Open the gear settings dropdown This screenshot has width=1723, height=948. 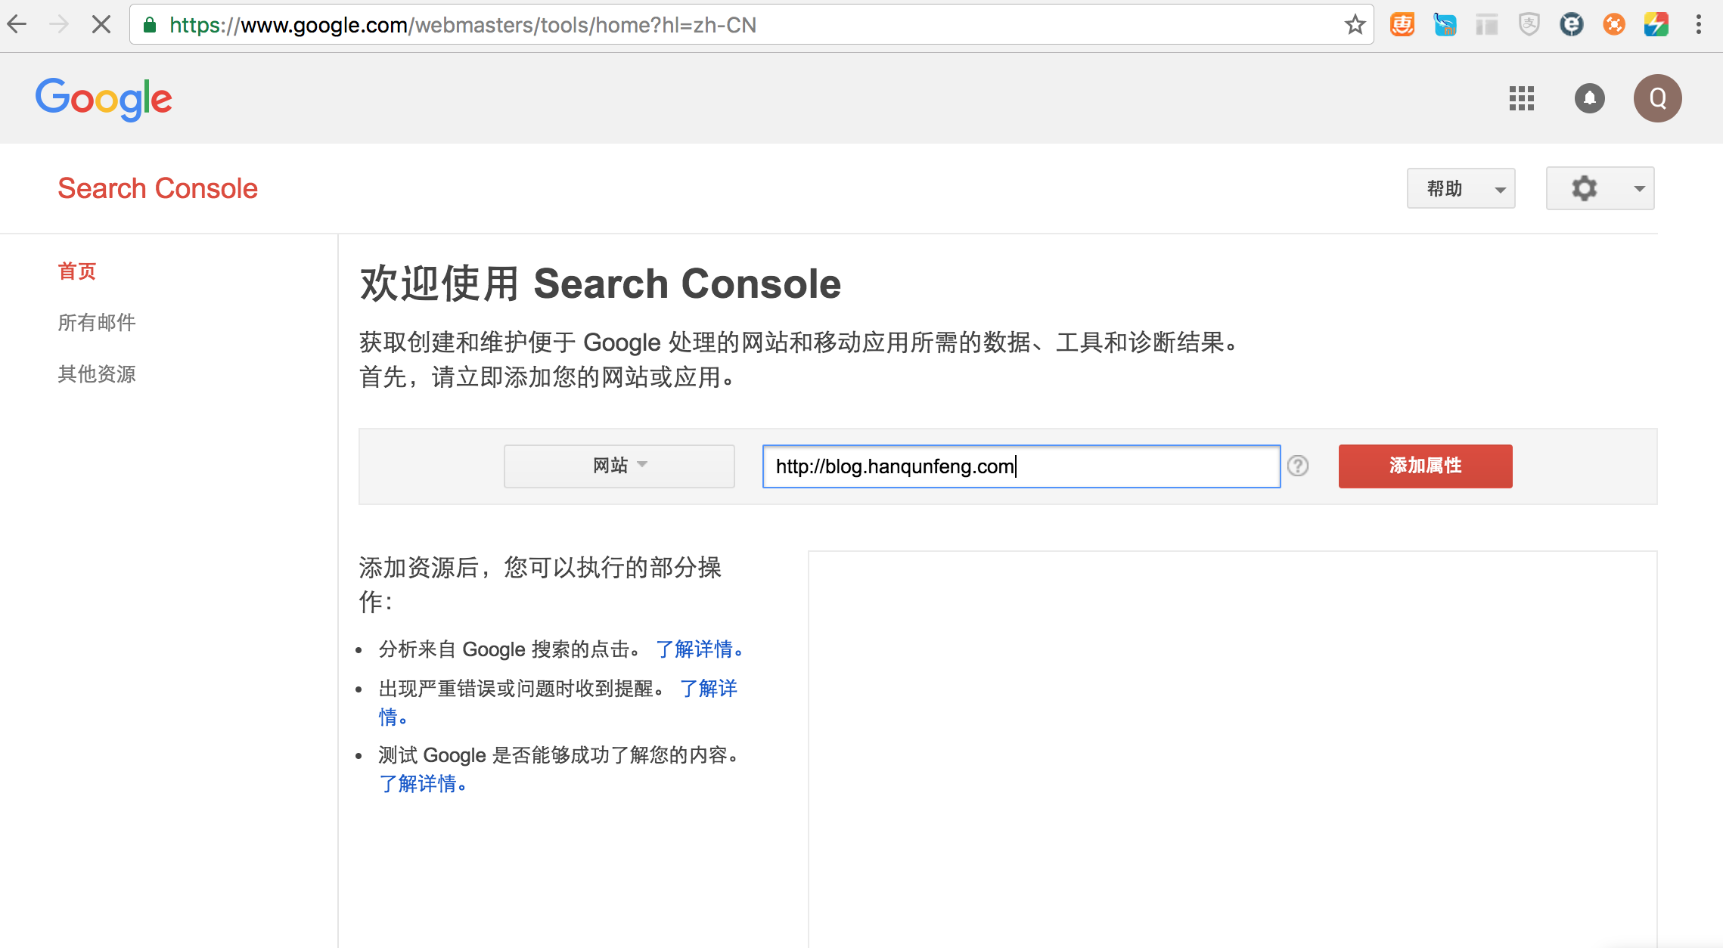(x=1600, y=188)
